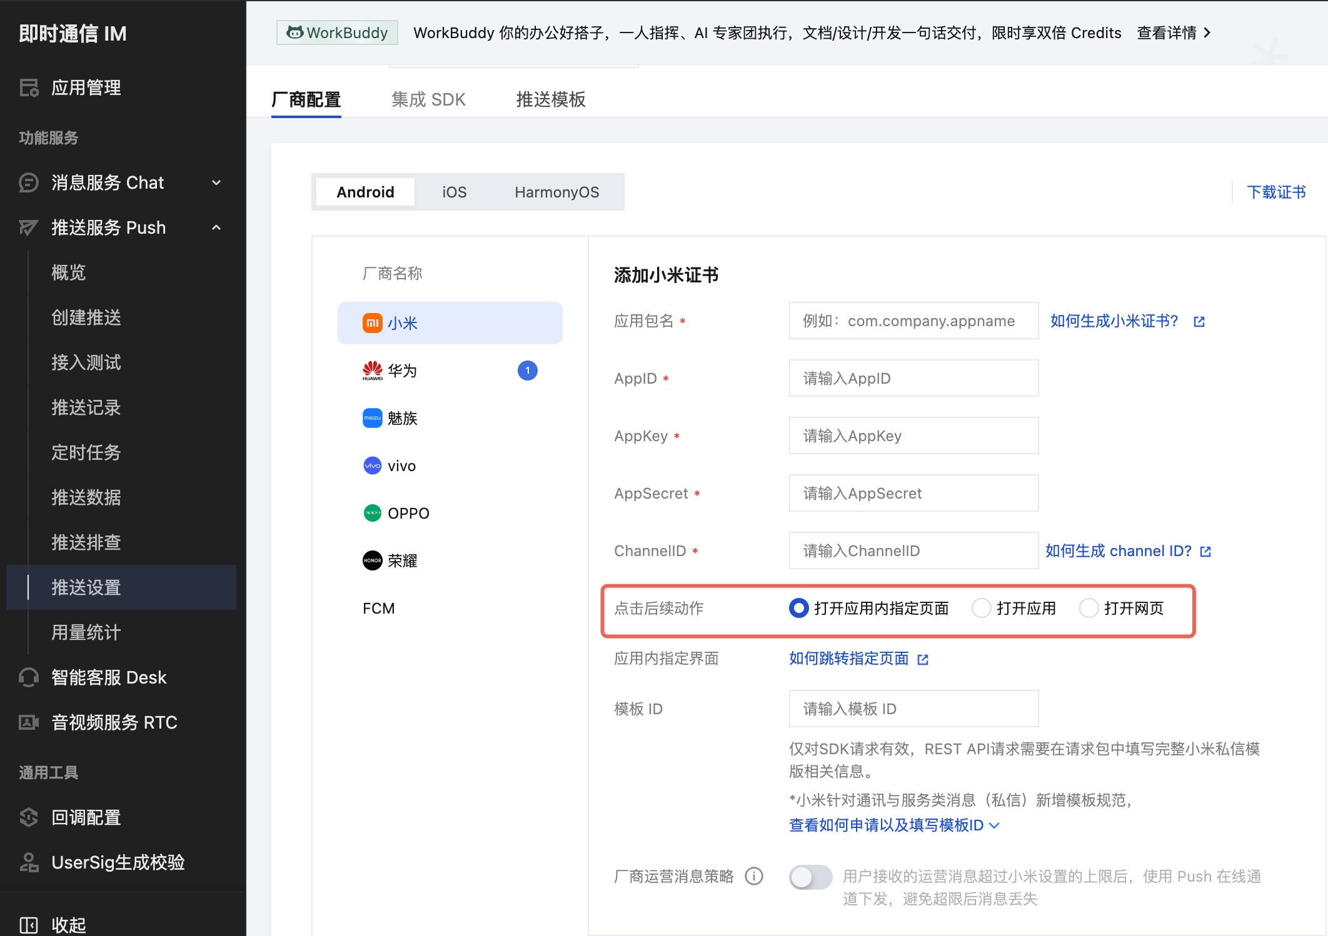Click the info icon beside 厂商运营消息策略

pos(754,876)
